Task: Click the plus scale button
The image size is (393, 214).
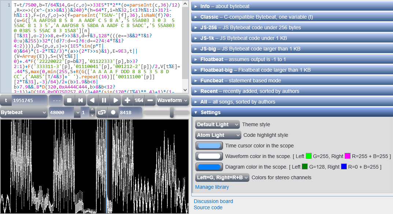Action: point(127,100)
